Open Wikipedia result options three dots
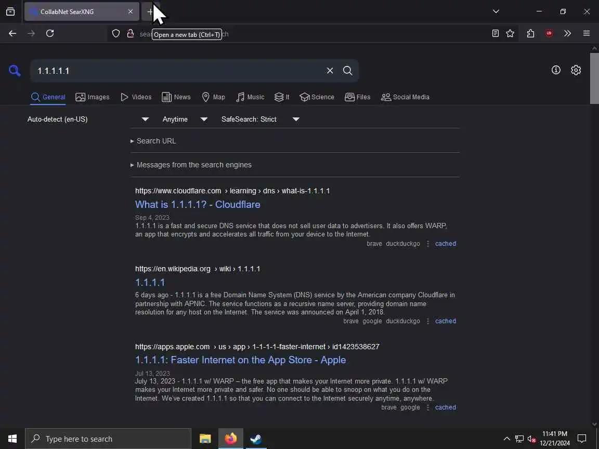Viewport: 599px width, 449px height. [428, 321]
